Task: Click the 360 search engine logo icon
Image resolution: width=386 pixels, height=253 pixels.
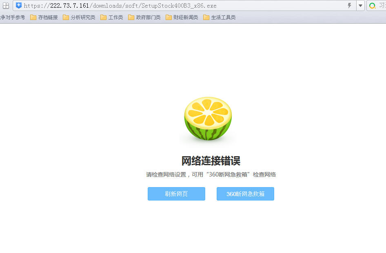Action: pos(373,6)
